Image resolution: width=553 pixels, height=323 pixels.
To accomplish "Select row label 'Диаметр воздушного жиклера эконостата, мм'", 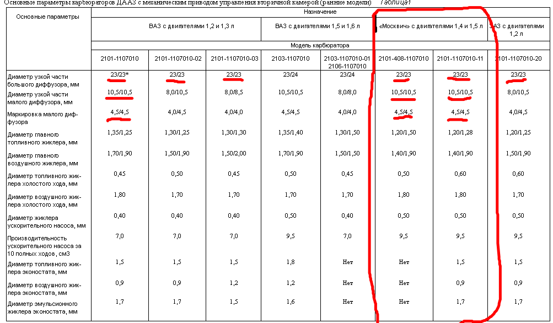I will click(x=44, y=289).
